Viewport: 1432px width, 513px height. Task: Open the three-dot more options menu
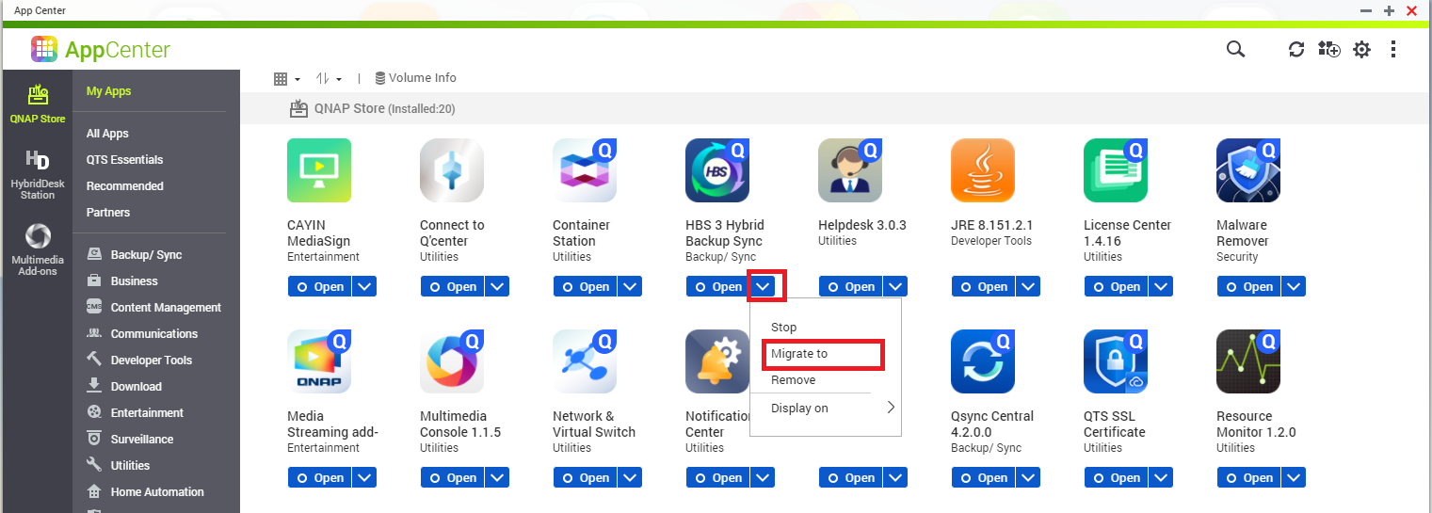tap(1393, 50)
